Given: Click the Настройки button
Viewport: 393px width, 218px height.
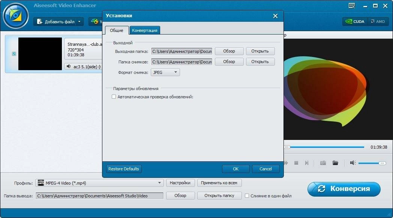Looking at the screenshot, I should [180, 183].
